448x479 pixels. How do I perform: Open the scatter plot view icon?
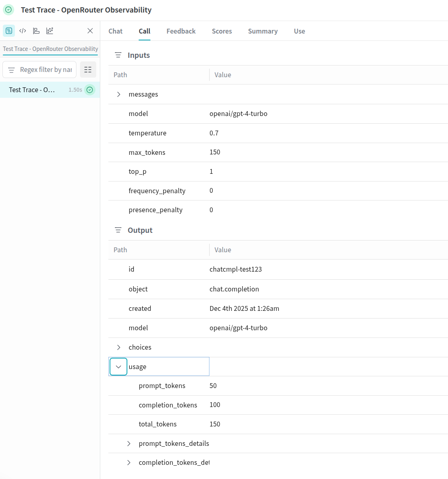(x=50, y=31)
